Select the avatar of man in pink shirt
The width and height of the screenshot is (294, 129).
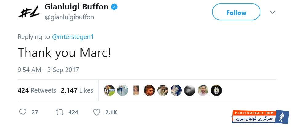click(203, 90)
